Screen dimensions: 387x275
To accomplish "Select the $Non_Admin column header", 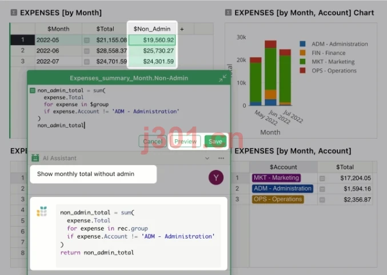I will click(152, 29).
